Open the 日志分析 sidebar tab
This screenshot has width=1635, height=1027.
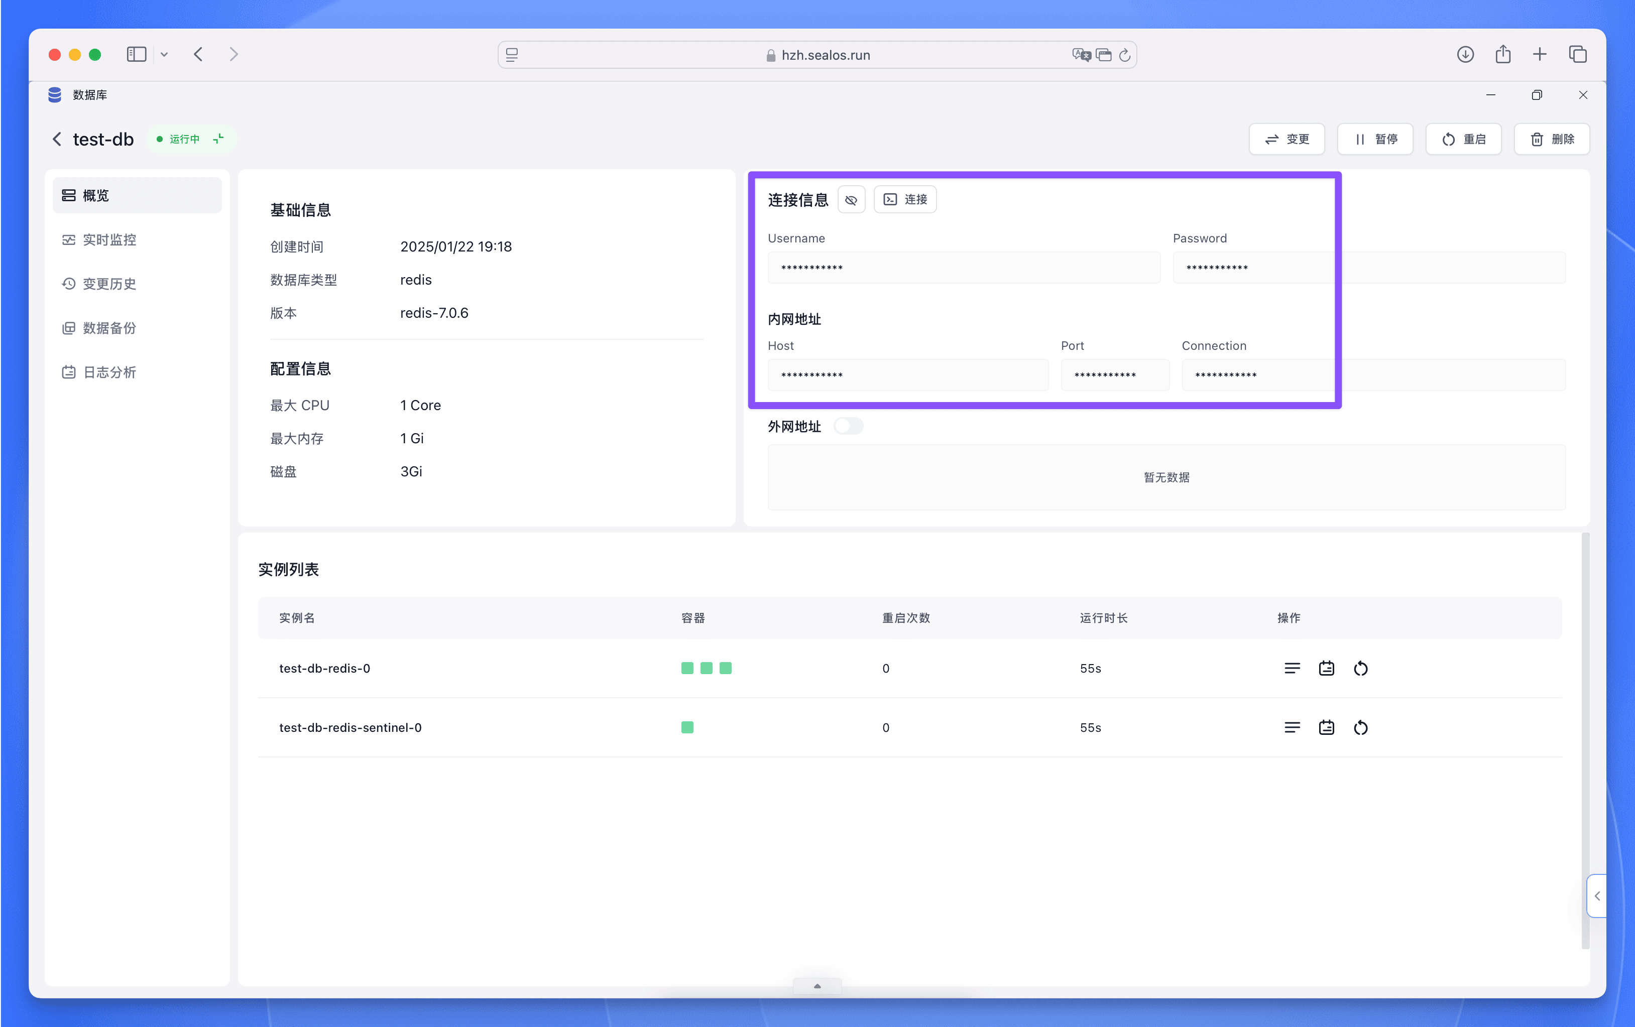point(137,372)
